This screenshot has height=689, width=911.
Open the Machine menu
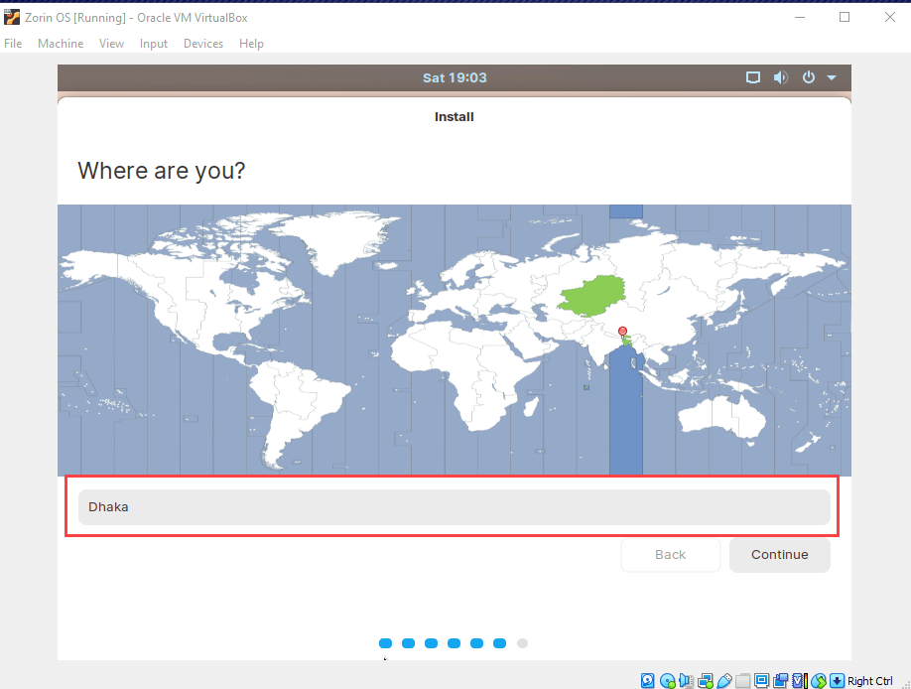click(x=61, y=44)
